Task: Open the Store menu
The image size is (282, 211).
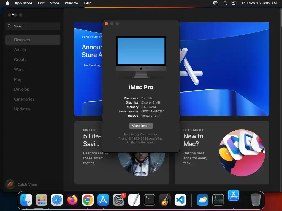Action: (55, 3)
